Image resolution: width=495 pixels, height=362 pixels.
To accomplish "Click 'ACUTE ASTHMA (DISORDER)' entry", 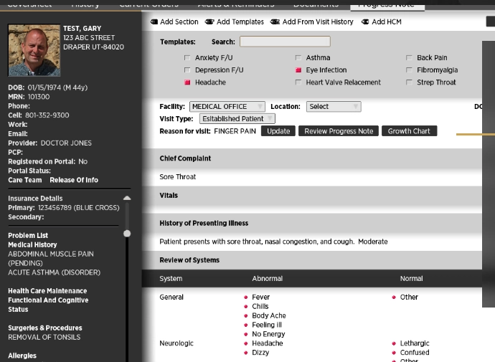I will pyautogui.click(x=55, y=272).
